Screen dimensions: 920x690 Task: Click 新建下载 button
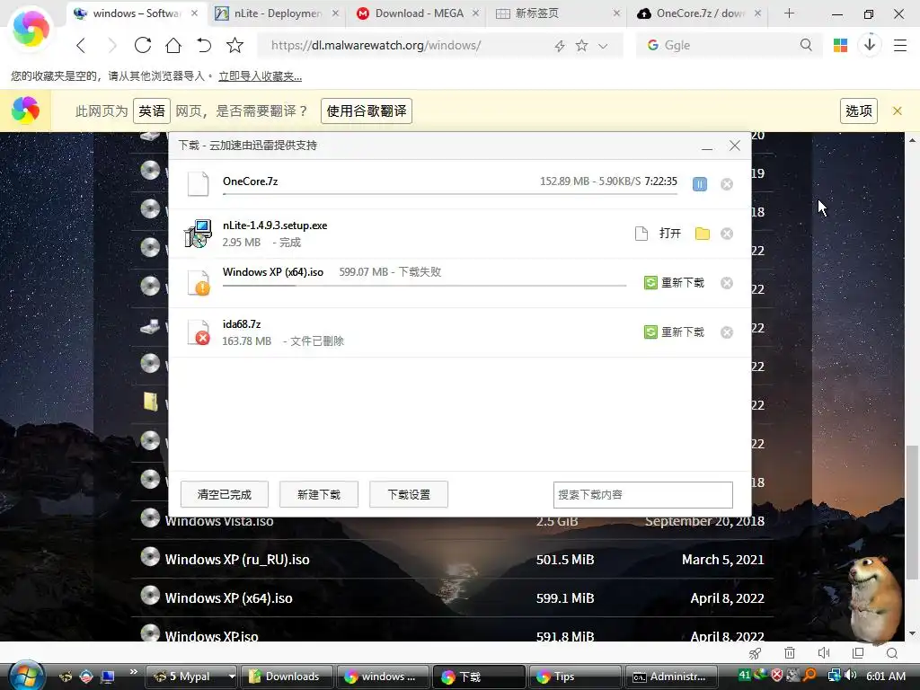[319, 495]
